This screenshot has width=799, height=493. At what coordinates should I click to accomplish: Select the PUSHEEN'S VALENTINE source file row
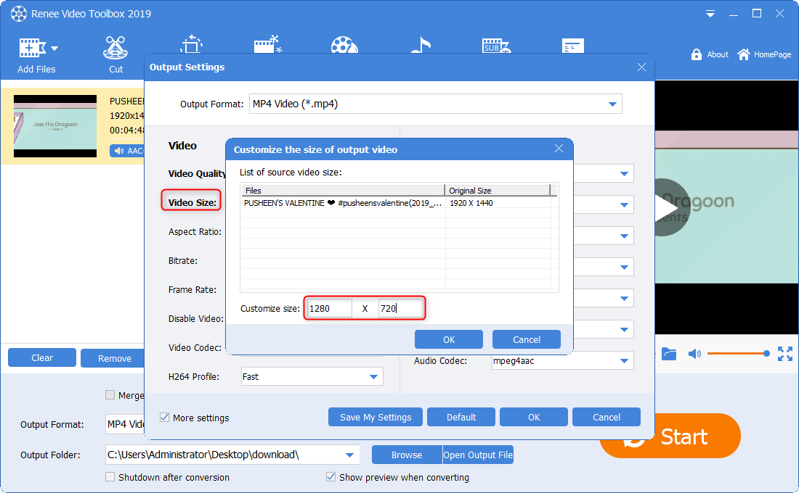[x=343, y=203]
